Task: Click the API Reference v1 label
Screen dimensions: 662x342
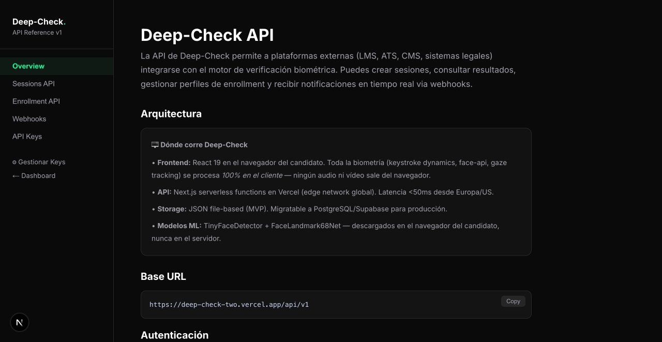Action: tap(37, 32)
